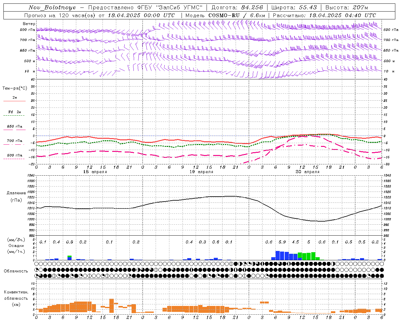Click the 18 апреля date label
This screenshot has width=400, height=320.
(x=95, y=172)
